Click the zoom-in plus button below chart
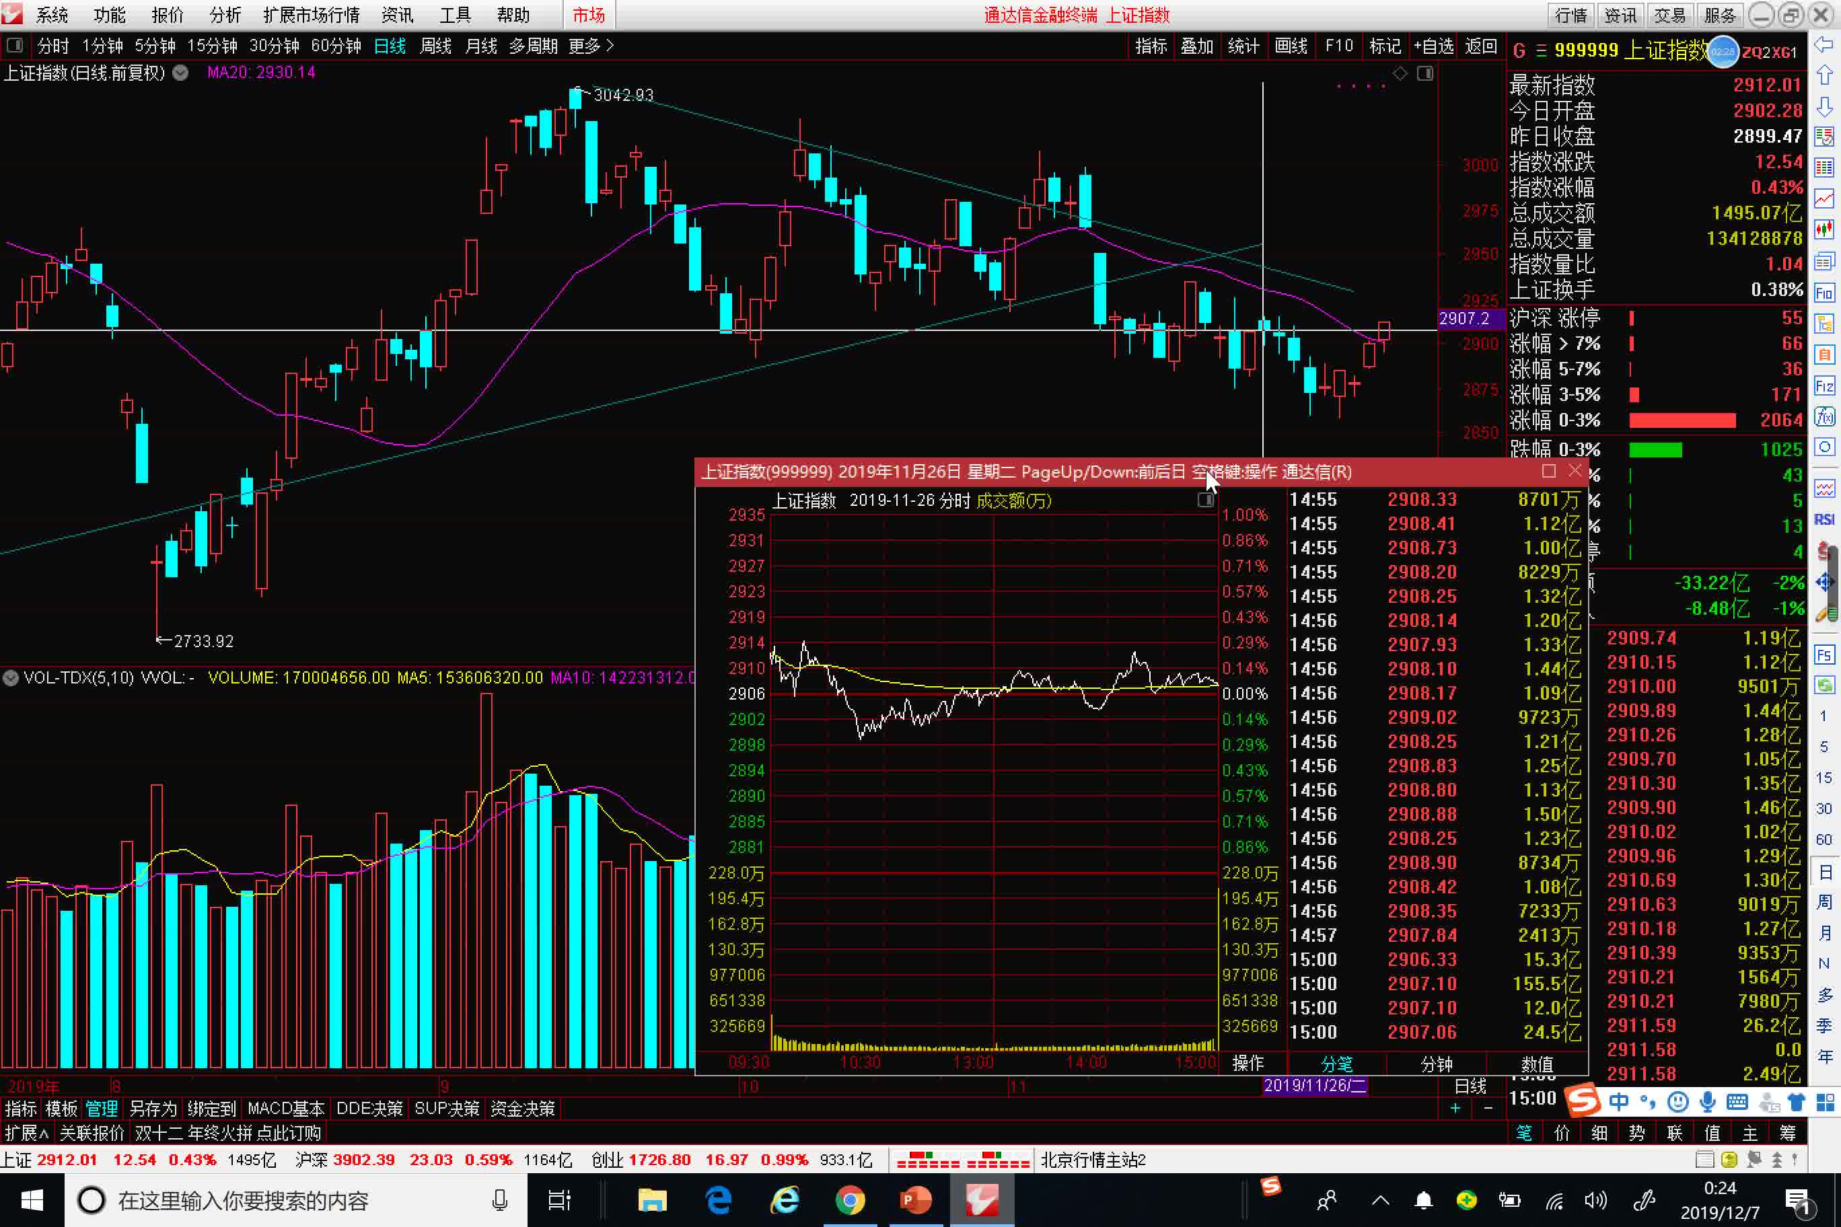 pos(1455,1108)
